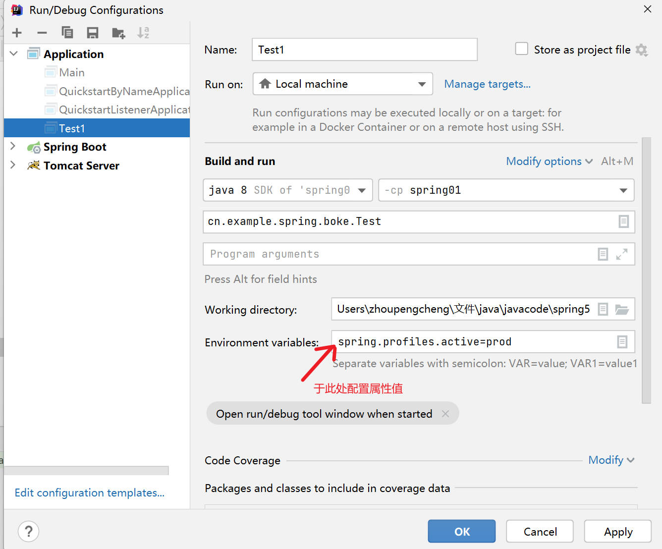
Task: Browse for working directory folder icon
Action: (x=622, y=310)
